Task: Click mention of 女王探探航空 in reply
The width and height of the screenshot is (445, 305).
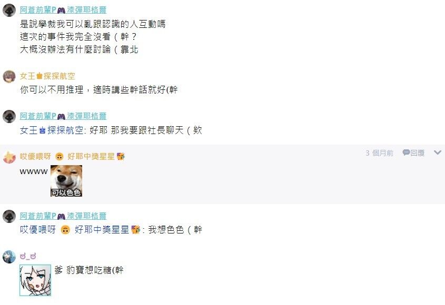Action: pos(52,130)
